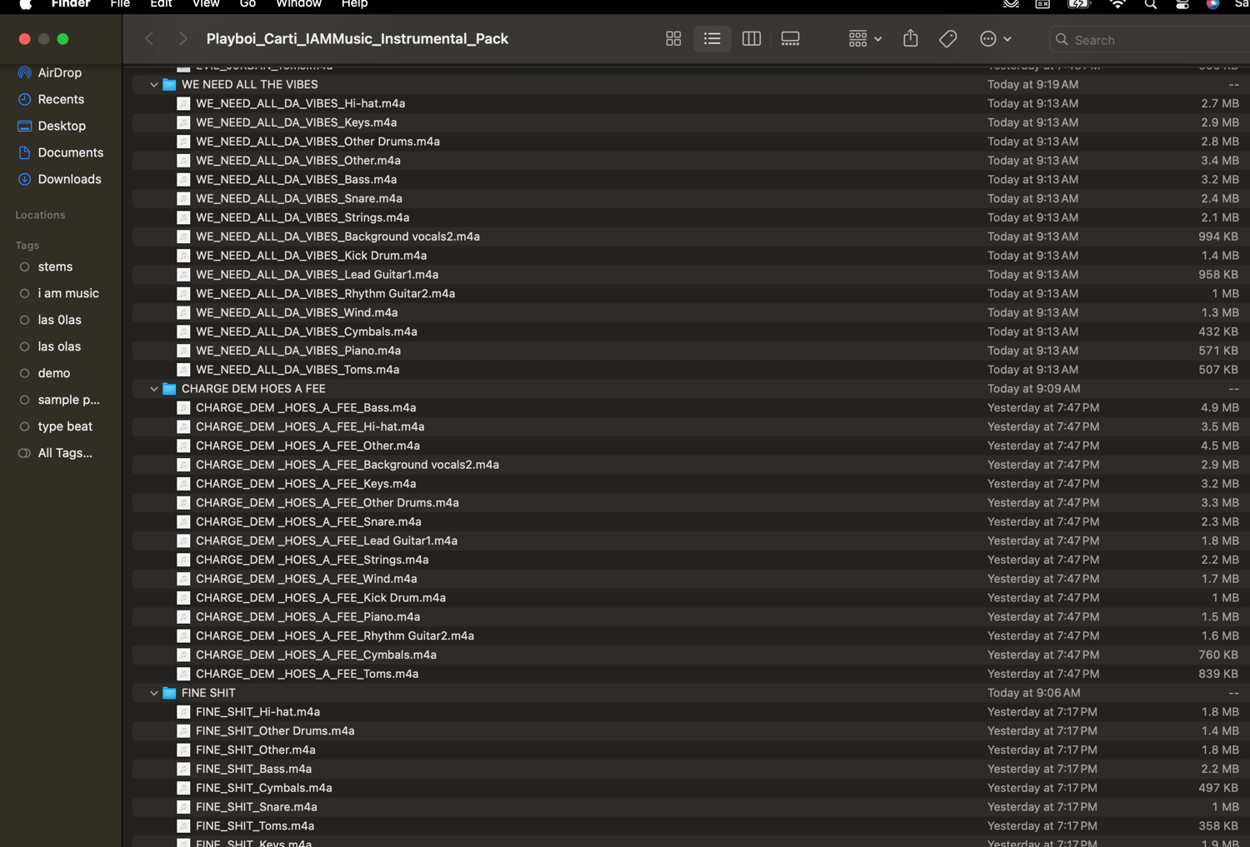The image size is (1250, 847).
Task: Open the File menu
Action: point(120,4)
